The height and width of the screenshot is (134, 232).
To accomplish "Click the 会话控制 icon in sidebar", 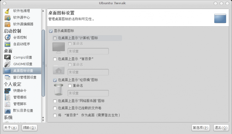I will (7, 37).
